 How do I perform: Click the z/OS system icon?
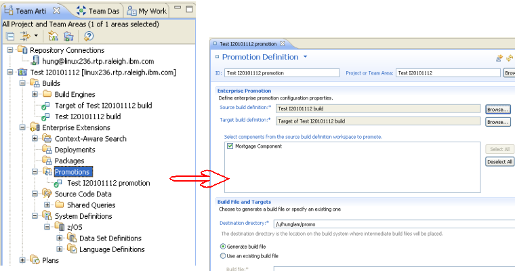point(60,227)
